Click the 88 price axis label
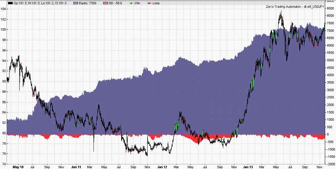 coord(3,92)
